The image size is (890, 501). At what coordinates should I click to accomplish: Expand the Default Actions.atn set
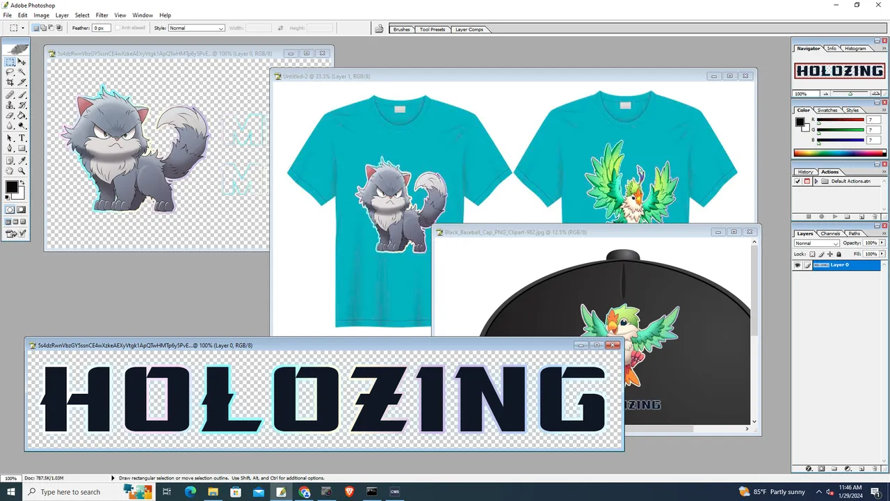click(x=816, y=181)
